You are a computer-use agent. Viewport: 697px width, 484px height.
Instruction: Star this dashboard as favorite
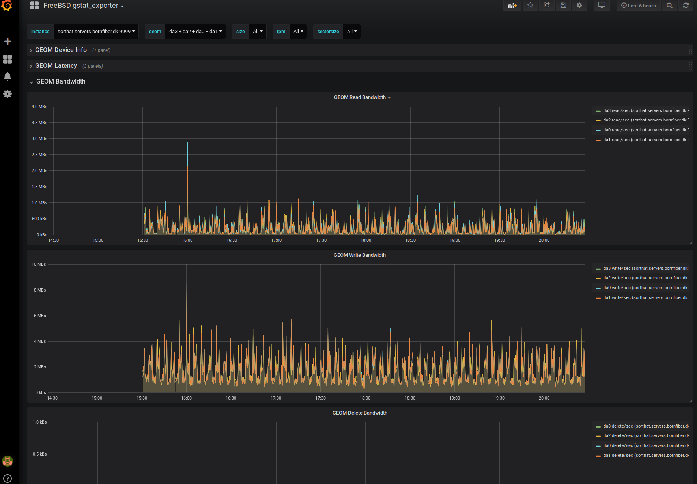pyautogui.click(x=530, y=6)
